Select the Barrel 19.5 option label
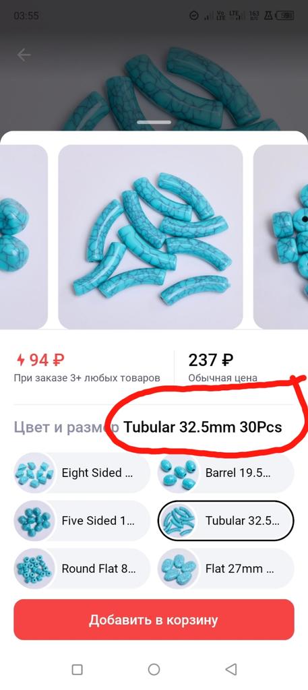The width and height of the screenshot is (308, 690). tap(238, 473)
